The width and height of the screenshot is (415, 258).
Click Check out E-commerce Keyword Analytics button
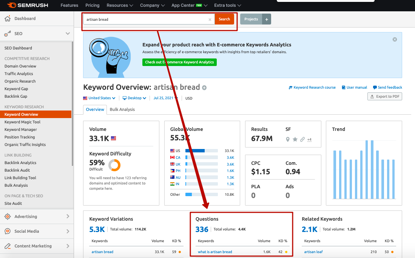click(x=179, y=62)
